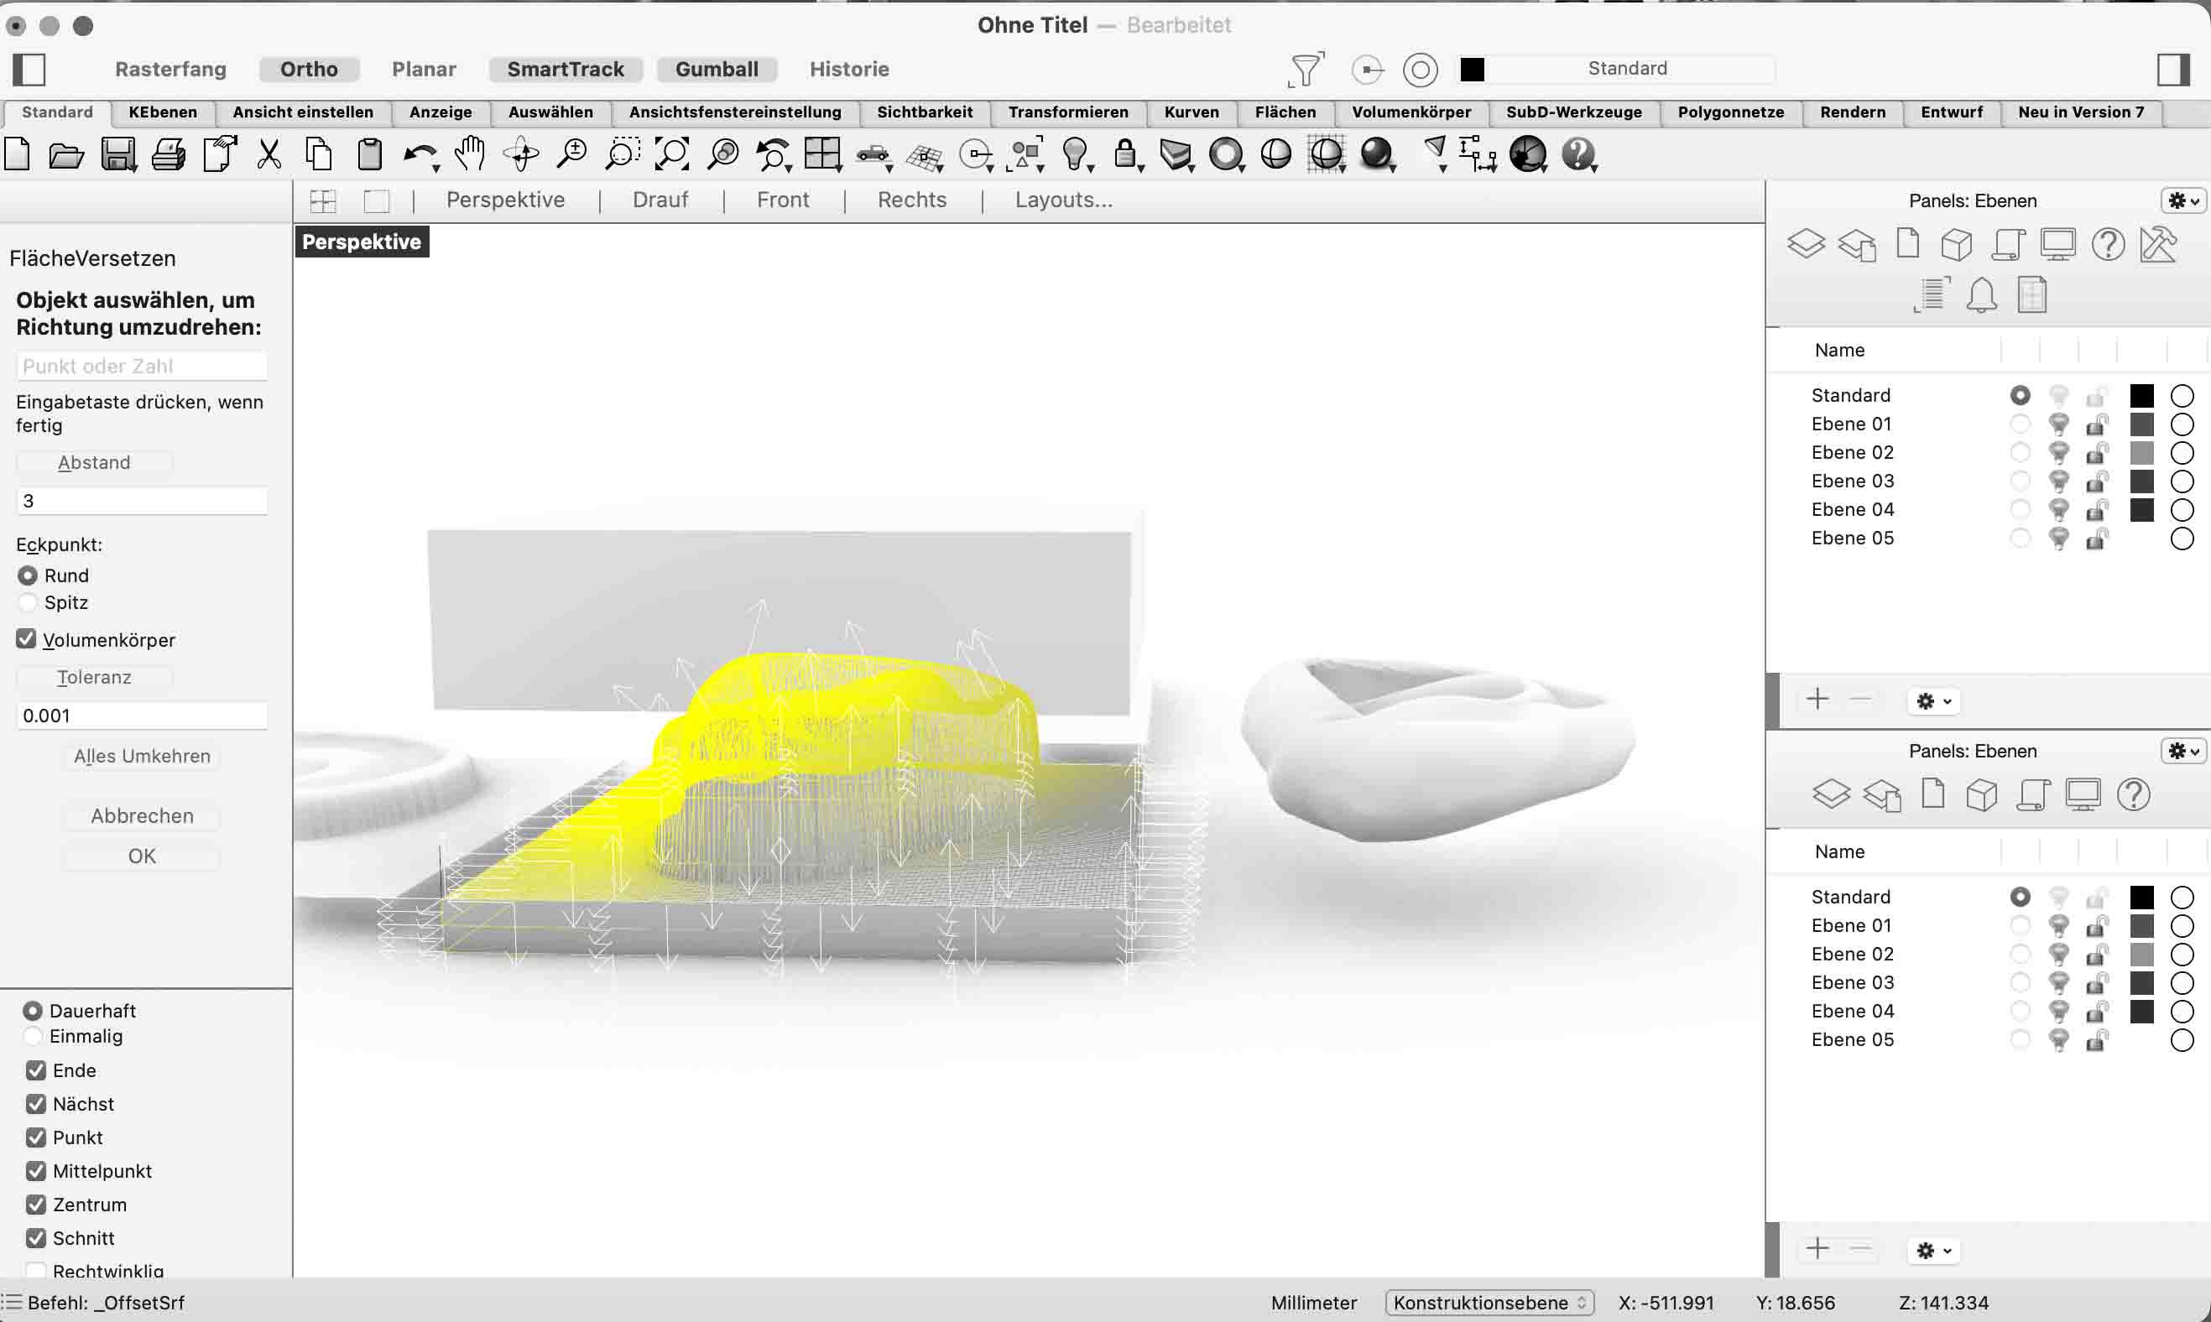Click the Ebene 02 color swatch

pyautogui.click(x=2141, y=452)
